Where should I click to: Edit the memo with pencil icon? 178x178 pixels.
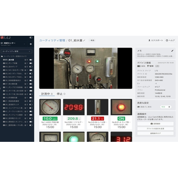coord(172,51)
